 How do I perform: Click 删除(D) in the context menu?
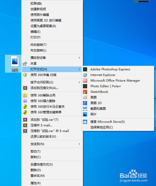point(36,170)
